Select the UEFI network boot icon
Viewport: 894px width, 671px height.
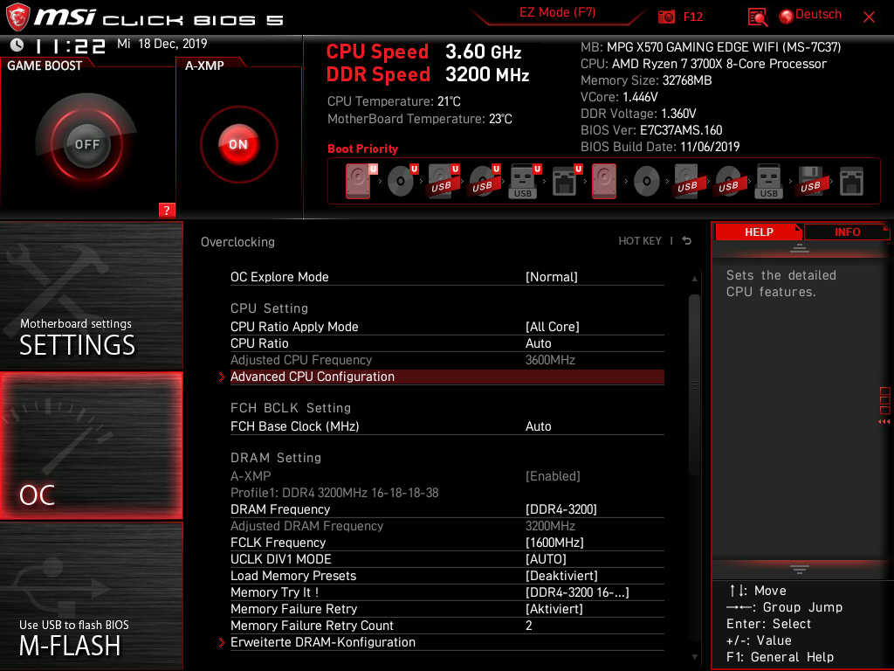click(566, 181)
